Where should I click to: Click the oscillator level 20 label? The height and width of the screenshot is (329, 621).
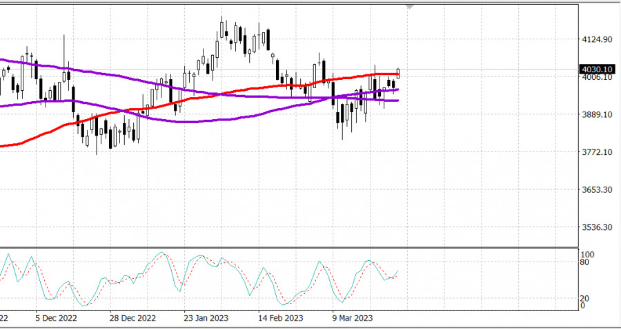point(585,299)
